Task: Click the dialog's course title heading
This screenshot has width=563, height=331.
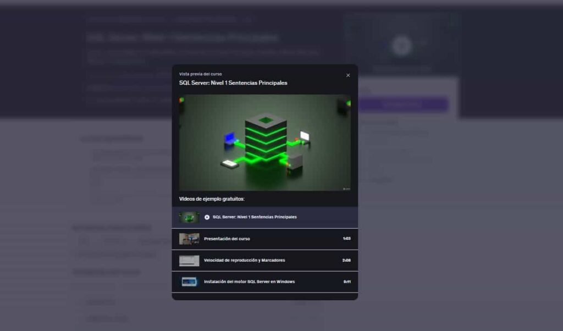Action: (233, 83)
